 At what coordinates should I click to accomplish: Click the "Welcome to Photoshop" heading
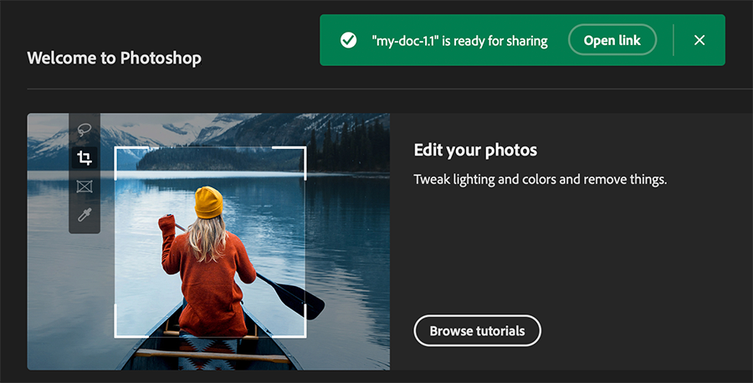tap(114, 59)
